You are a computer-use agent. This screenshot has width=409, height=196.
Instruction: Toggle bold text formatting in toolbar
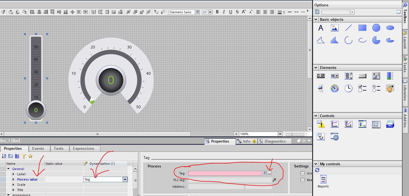click(x=217, y=12)
